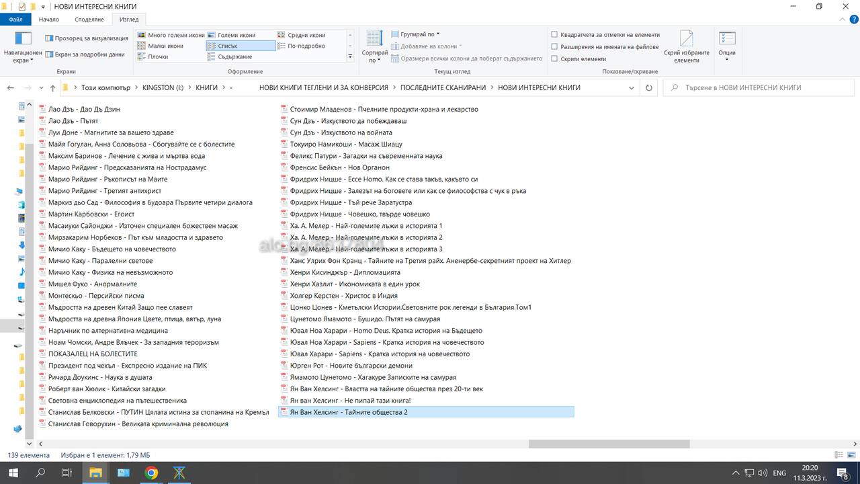Click the horizontal scrollbar left arrow
The height and width of the screenshot is (484, 860).
40,444
